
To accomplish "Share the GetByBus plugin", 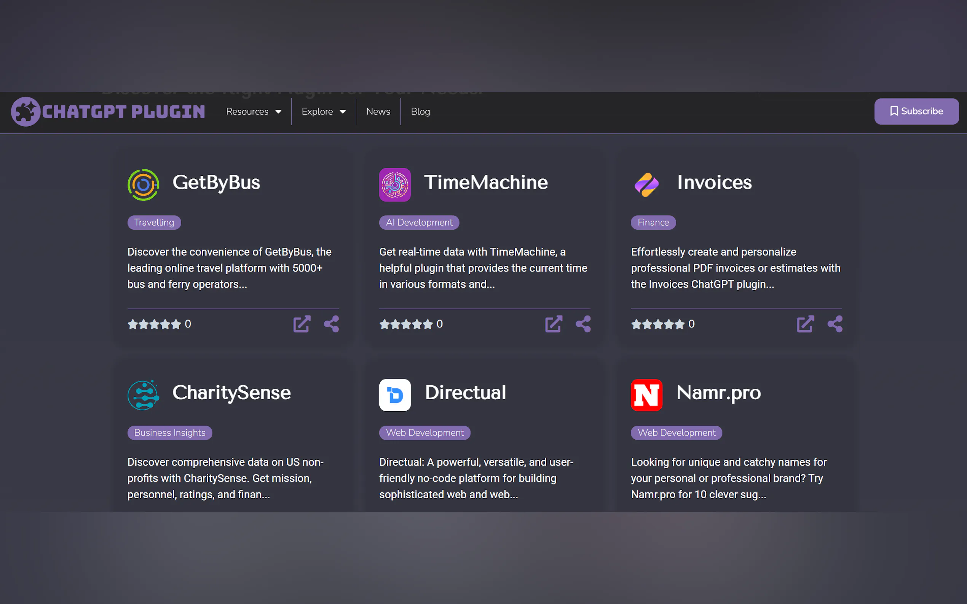I will click(x=331, y=324).
